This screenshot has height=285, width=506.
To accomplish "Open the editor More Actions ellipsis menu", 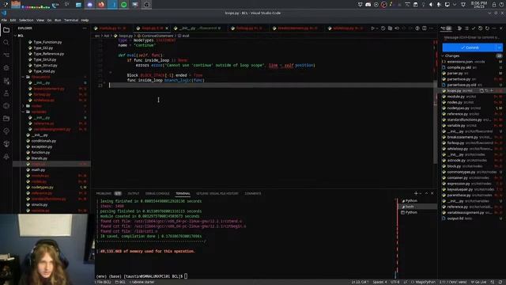I will 432,28.
